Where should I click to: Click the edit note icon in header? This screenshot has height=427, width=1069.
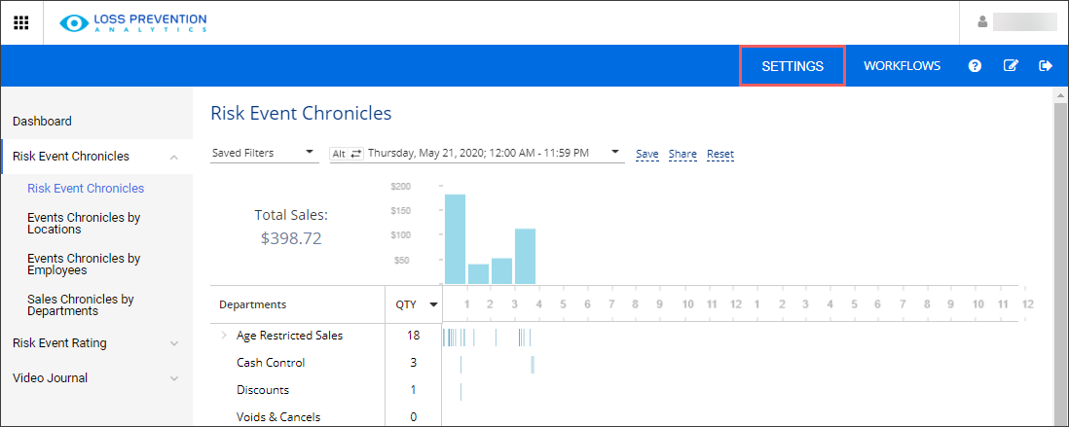[x=1011, y=66]
